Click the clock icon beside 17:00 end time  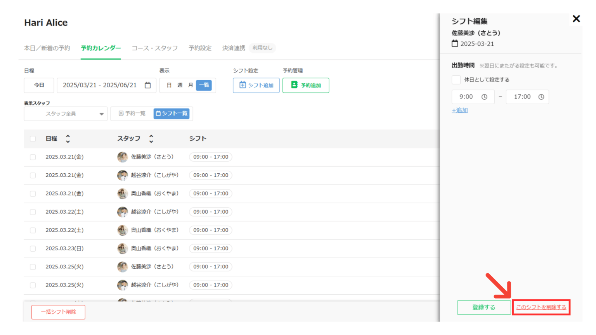(541, 97)
